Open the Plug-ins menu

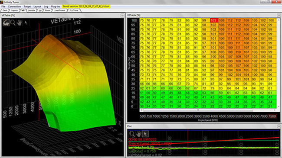pos(56,6)
